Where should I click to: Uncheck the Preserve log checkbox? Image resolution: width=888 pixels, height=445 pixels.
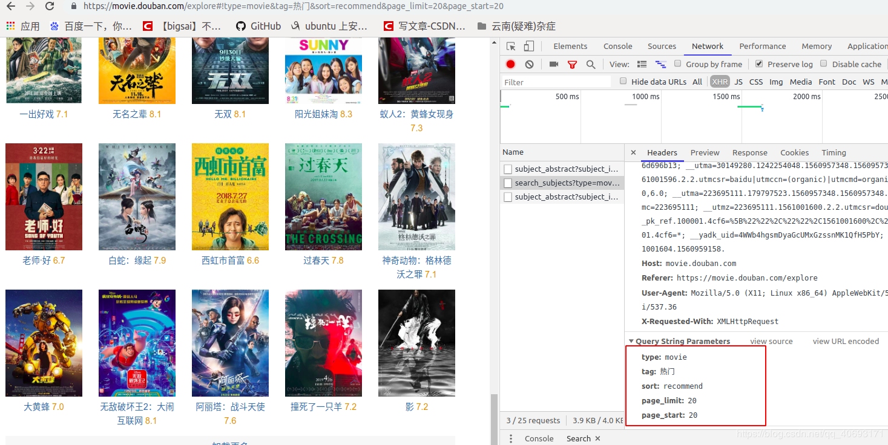pyautogui.click(x=759, y=63)
